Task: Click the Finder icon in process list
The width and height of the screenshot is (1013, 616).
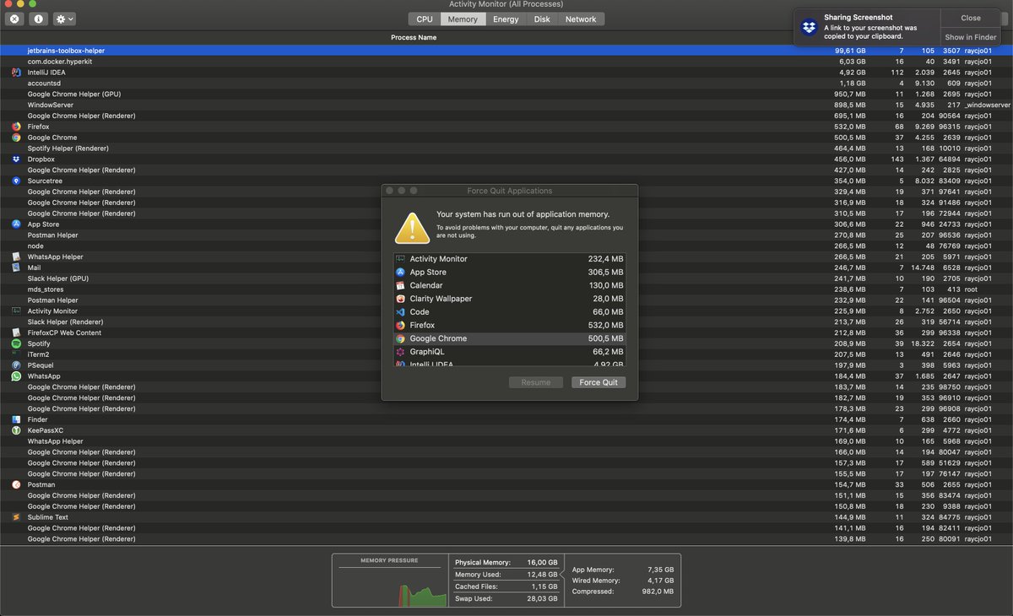Action: pyautogui.click(x=16, y=419)
